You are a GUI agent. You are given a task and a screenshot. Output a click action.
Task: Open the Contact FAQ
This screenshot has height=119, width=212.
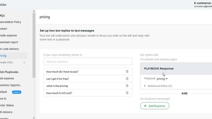[x=4, y=29]
